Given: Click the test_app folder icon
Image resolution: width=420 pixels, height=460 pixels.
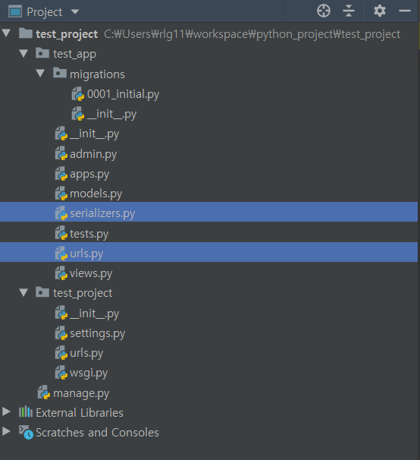Looking at the screenshot, I should point(42,53).
